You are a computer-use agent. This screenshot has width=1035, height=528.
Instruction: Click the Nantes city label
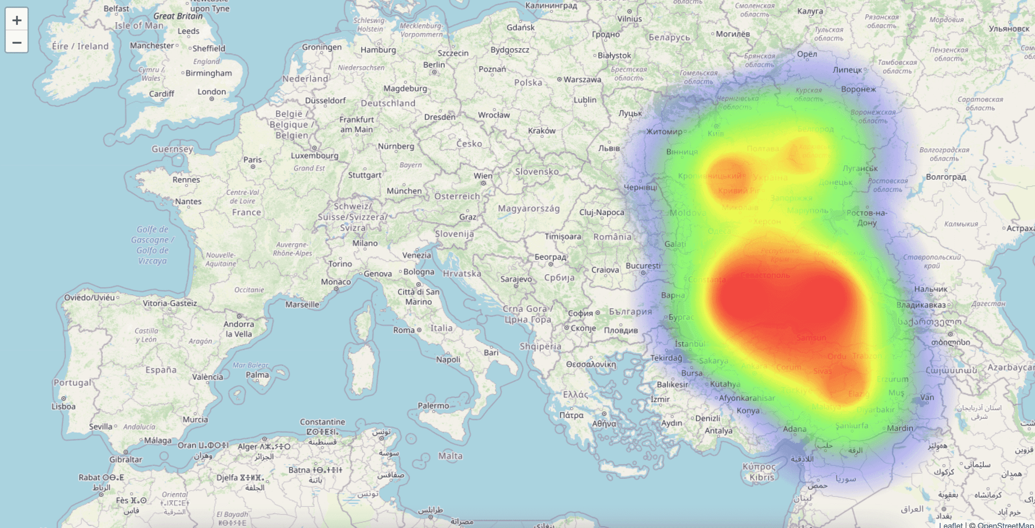[188, 201]
